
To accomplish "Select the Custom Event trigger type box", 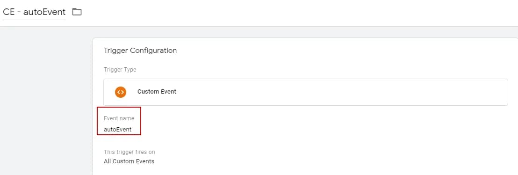I will tap(306, 92).
